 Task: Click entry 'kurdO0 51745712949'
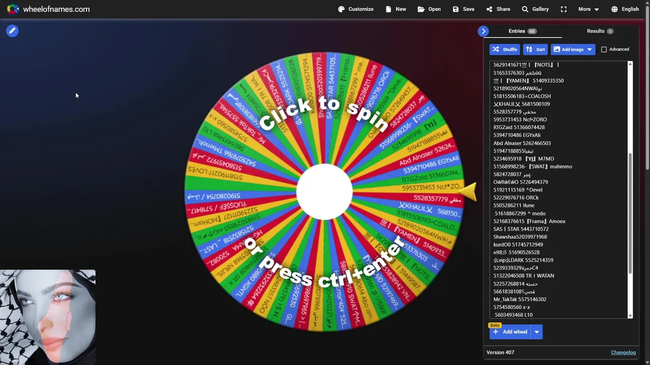pyautogui.click(x=518, y=244)
